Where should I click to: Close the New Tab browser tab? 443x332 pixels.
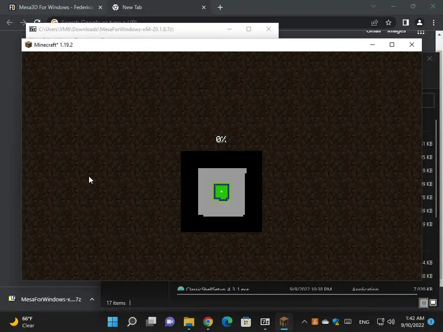click(x=204, y=8)
